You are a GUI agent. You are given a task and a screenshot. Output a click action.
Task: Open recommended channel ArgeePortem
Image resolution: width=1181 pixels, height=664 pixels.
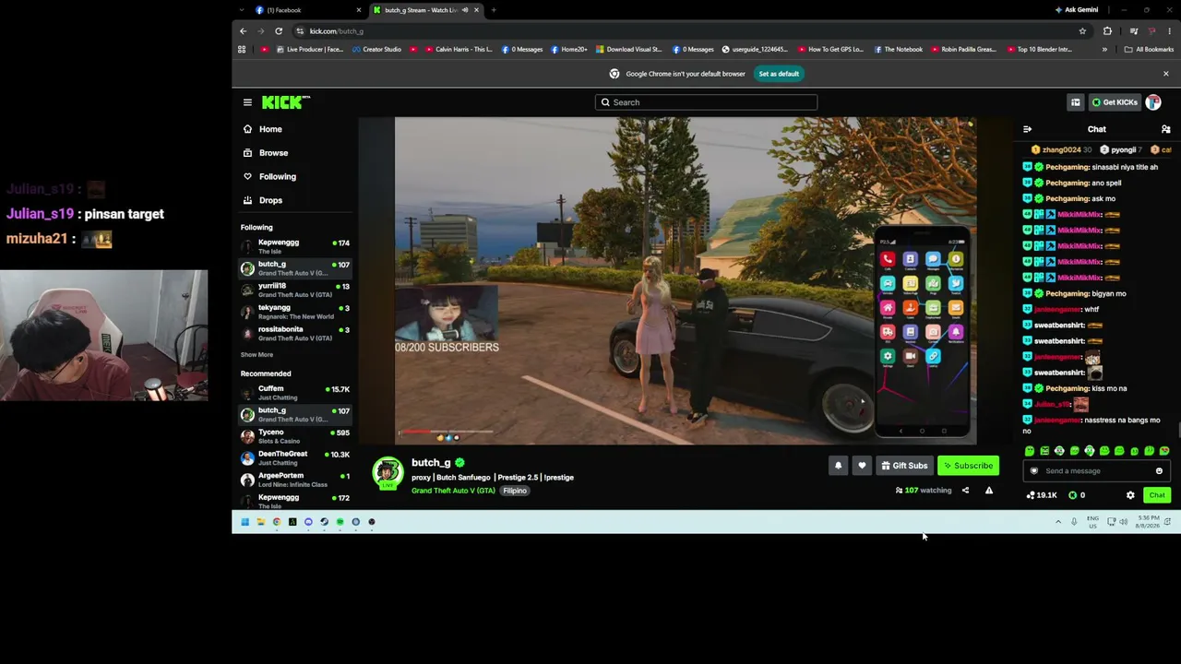point(295,480)
